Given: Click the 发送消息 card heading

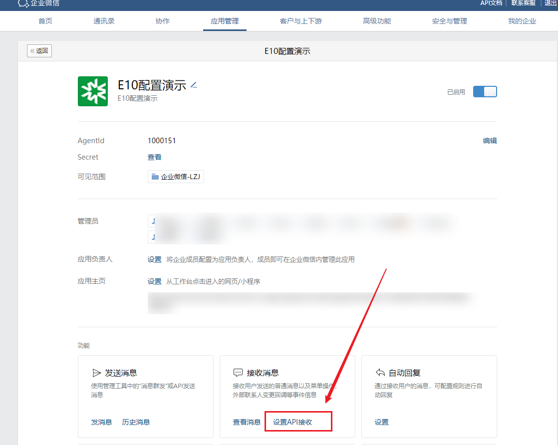Looking at the screenshot, I should tap(121, 373).
